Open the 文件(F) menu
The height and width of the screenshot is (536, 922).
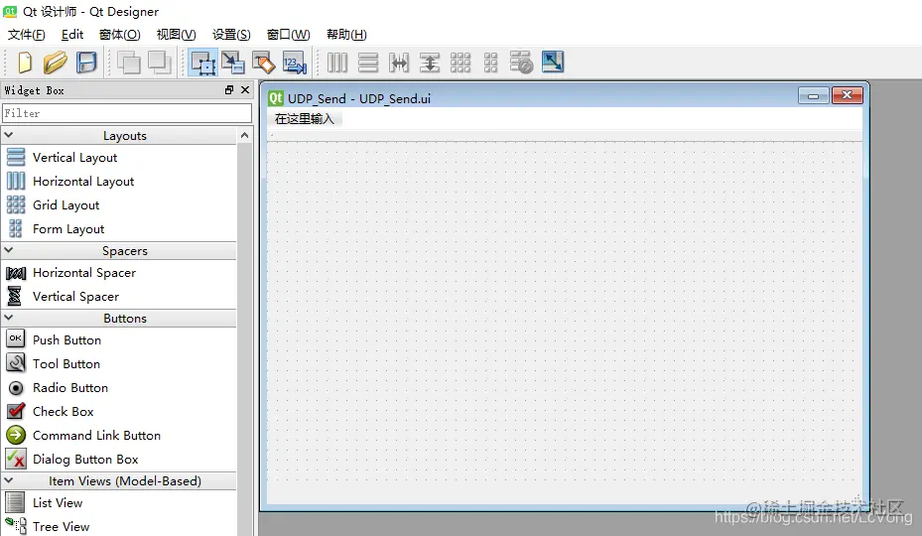(27, 35)
